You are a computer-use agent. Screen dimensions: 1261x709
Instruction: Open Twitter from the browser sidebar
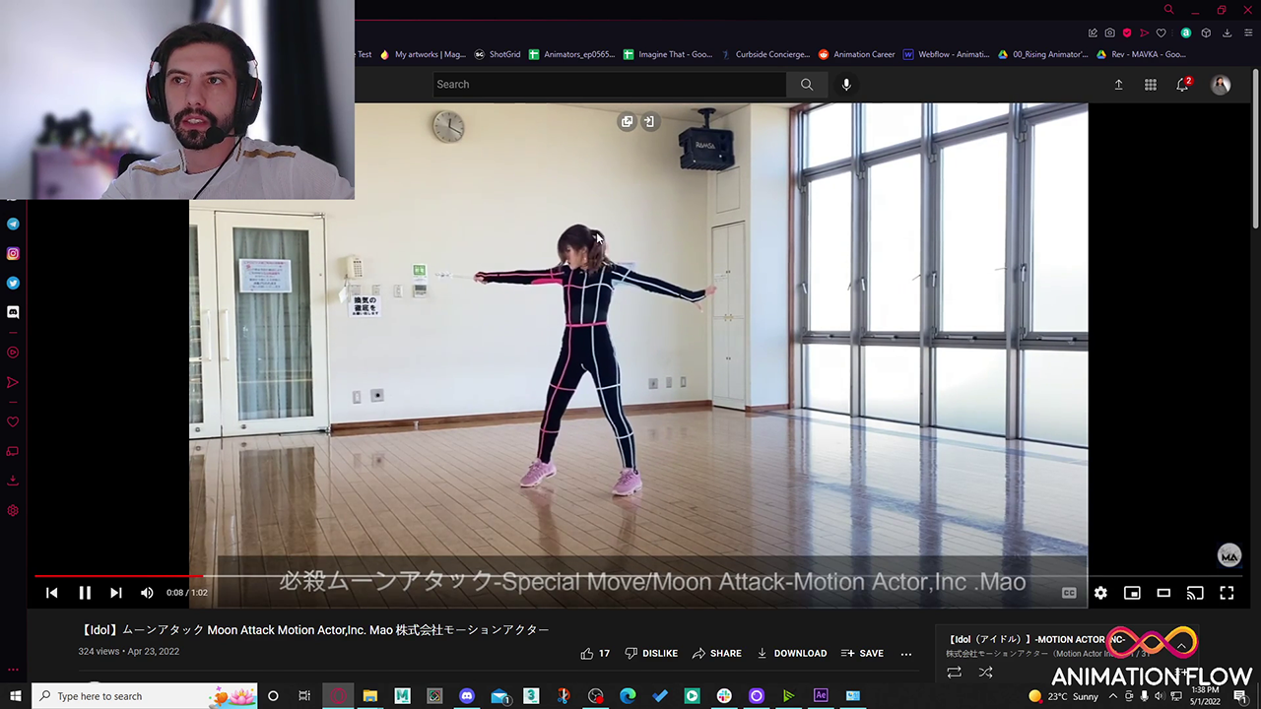pos(13,284)
